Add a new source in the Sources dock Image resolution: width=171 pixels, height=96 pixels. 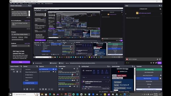click(x=40, y=89)
